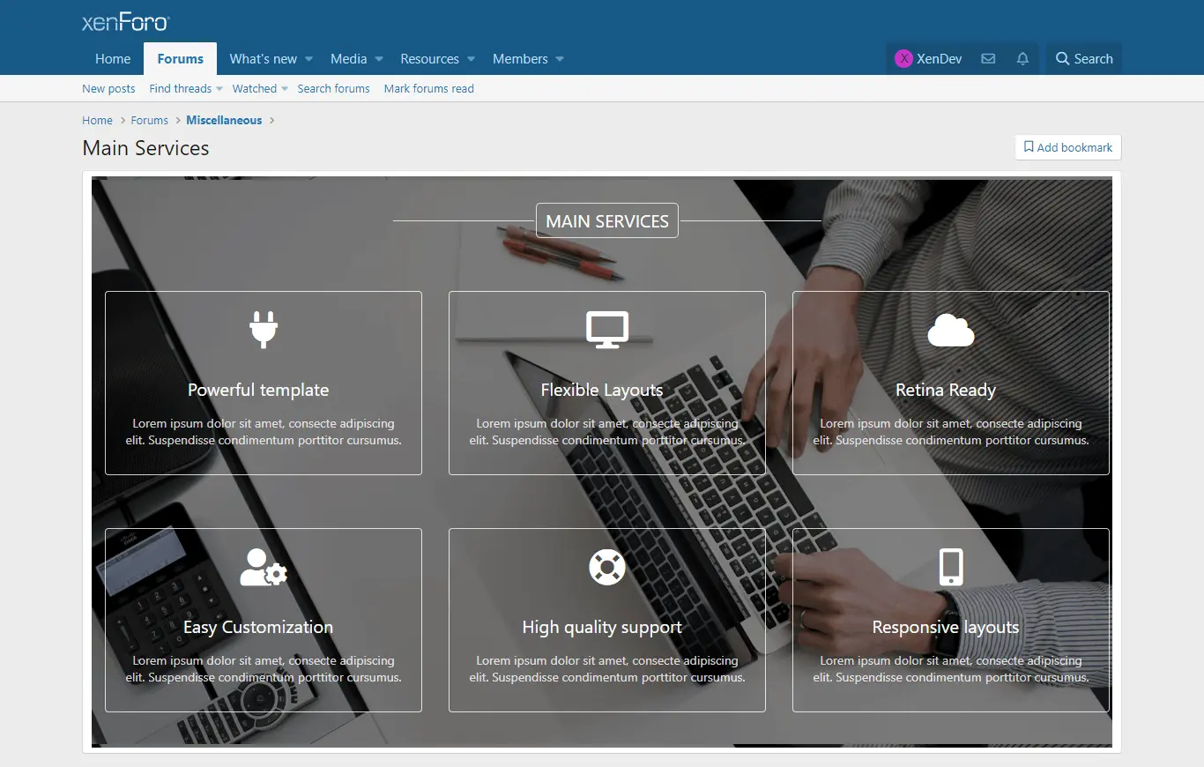The height and width of the screenshot is (767, 1204).
Task: Expand the Resources dropdown arrow
Action: 471,59
